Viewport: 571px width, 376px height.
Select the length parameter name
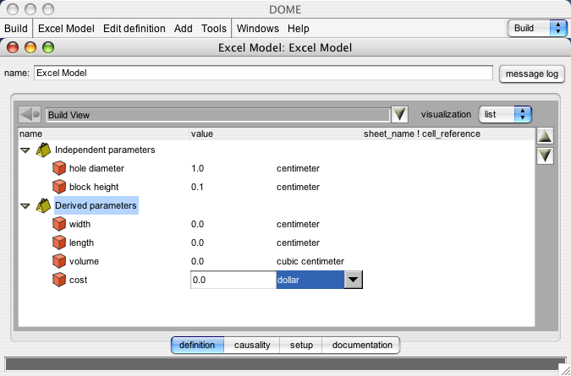(81, 242)
